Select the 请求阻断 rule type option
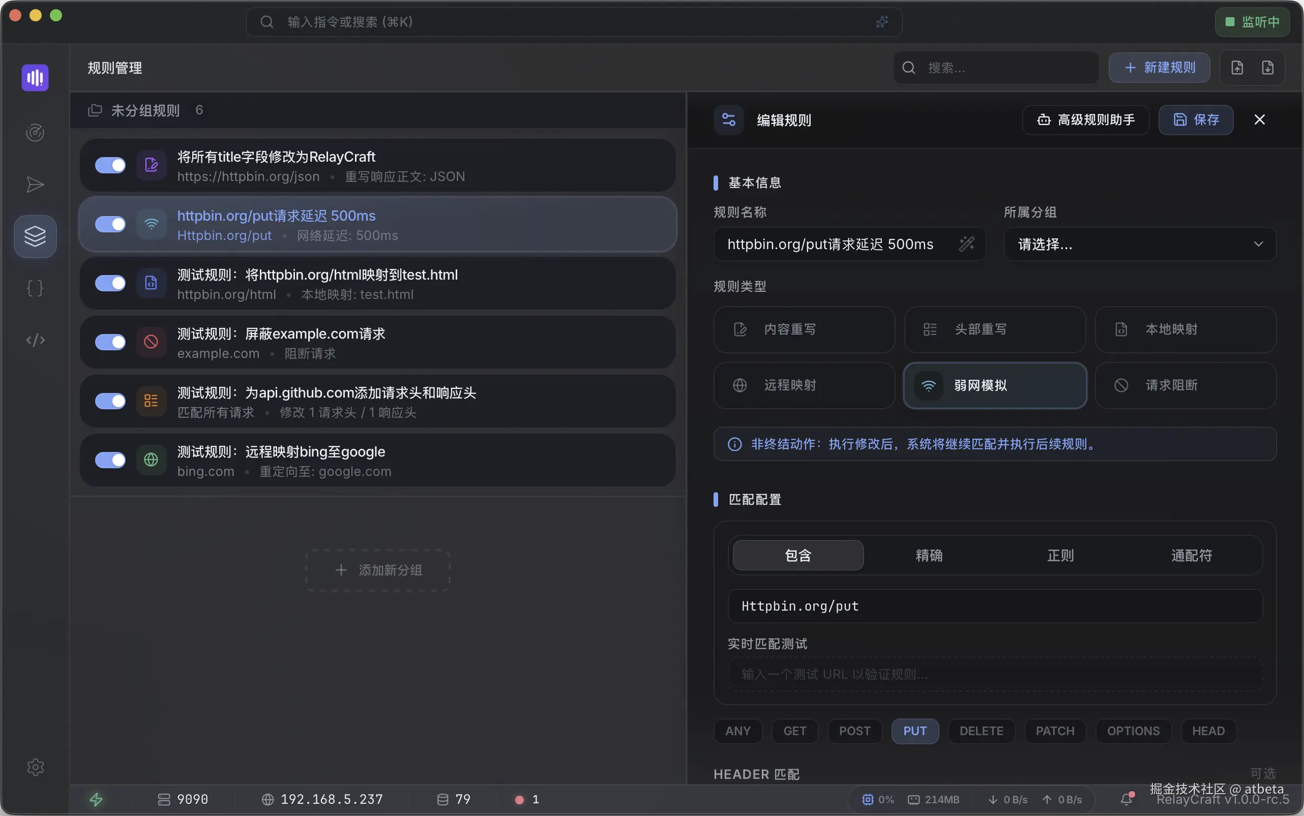The height and width of the screenshot is (816, 1304). point(1186,385)
